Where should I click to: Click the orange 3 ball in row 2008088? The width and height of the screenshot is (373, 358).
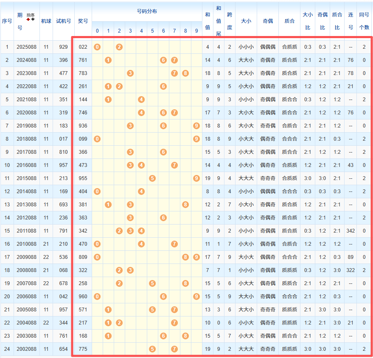pyautogui.click(x=130, y=270)
